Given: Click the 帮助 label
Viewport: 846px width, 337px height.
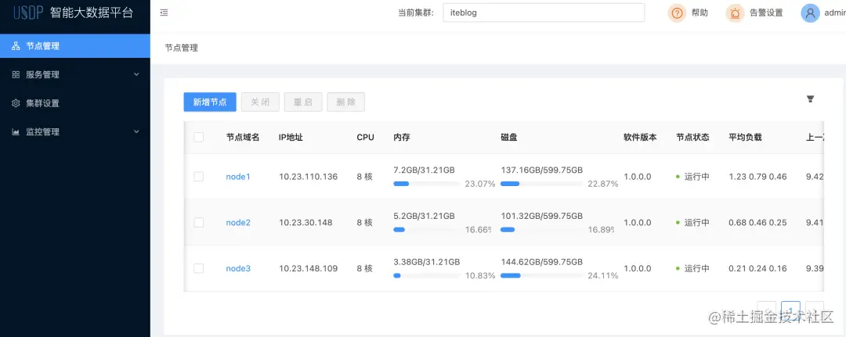Looking at the screenshot, I should click(700, 13).
